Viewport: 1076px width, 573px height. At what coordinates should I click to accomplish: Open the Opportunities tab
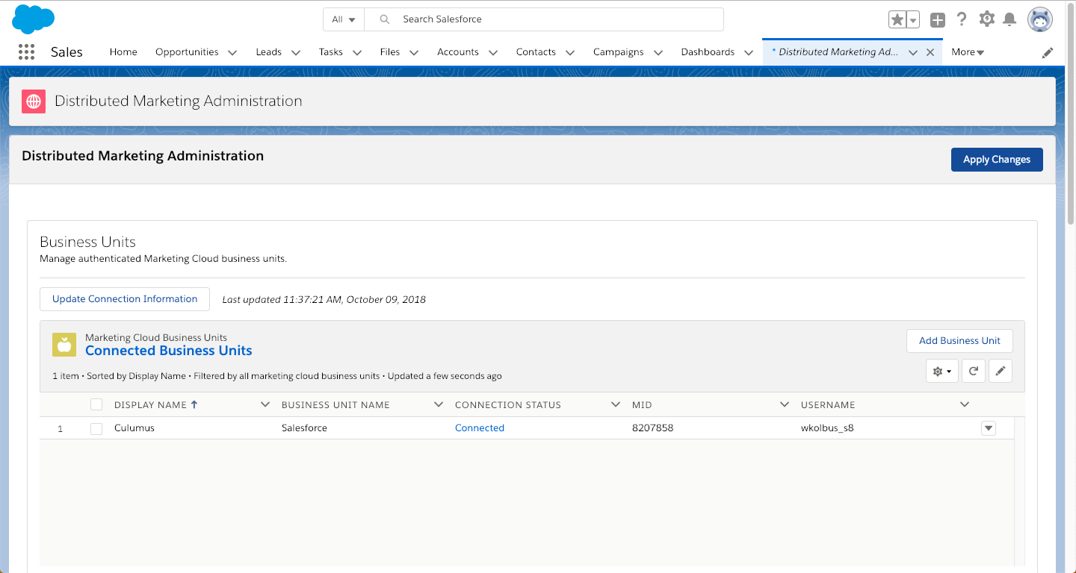coord(187,52)
